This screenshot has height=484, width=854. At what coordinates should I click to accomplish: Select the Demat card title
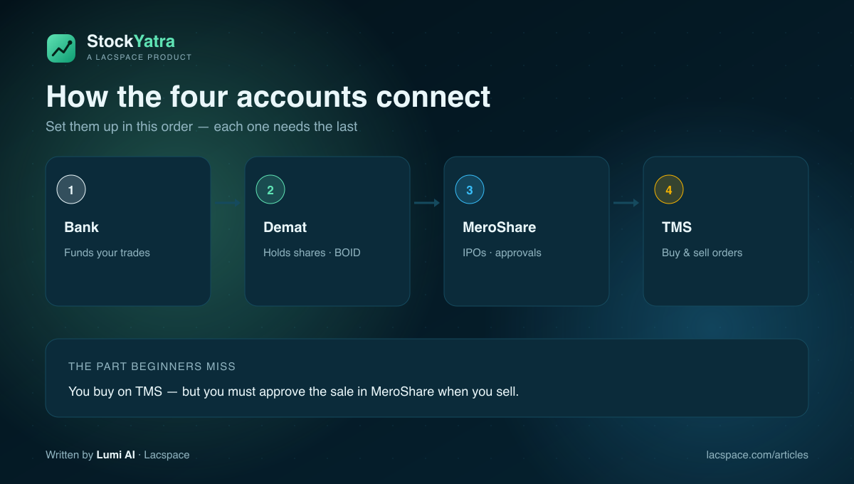[285, 228]
